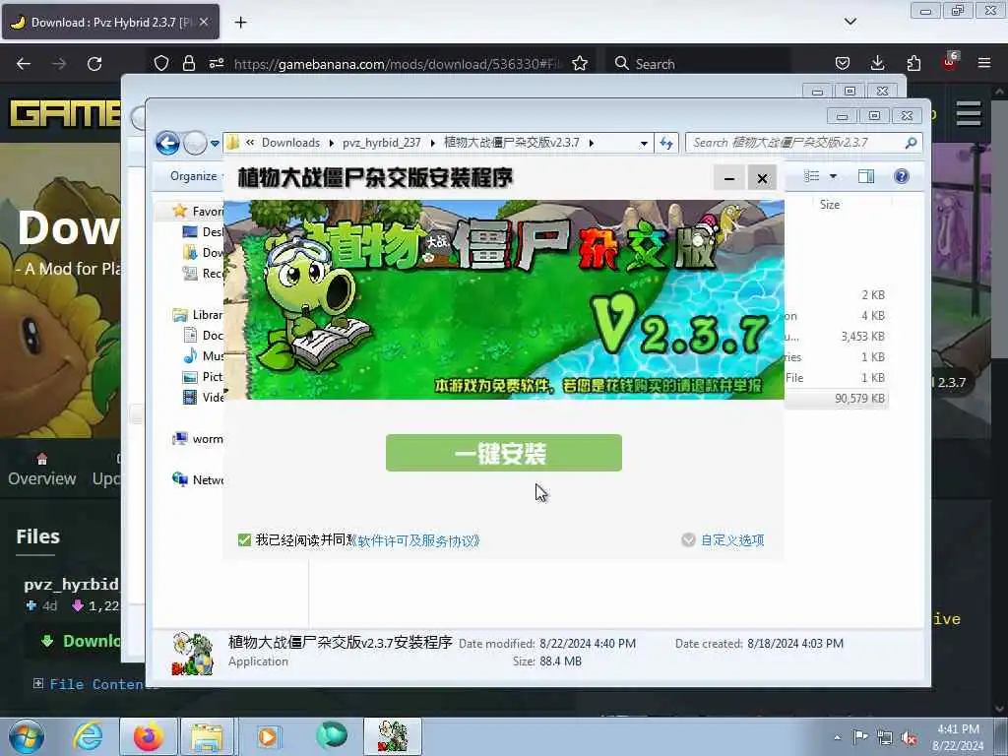Show hidden tray icons arrow

[x=837, y=737]
